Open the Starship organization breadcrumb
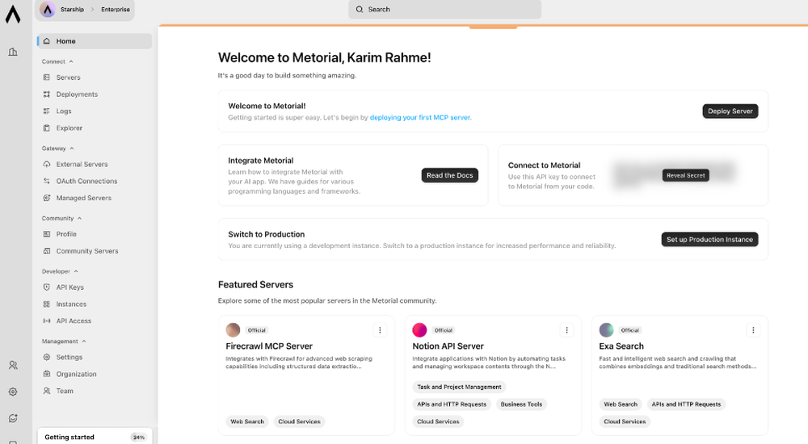 [72, 9]
